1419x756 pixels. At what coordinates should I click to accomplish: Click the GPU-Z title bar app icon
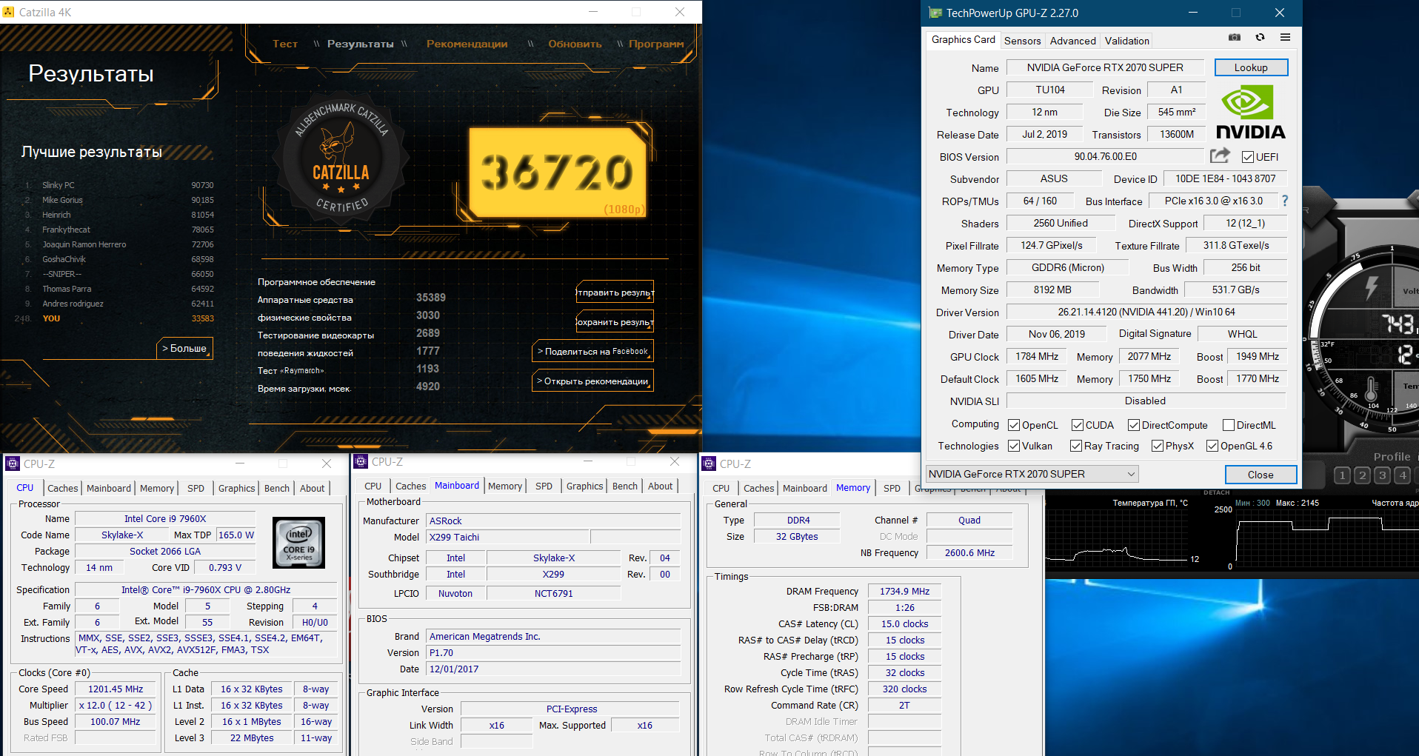(x=935, y=13)
